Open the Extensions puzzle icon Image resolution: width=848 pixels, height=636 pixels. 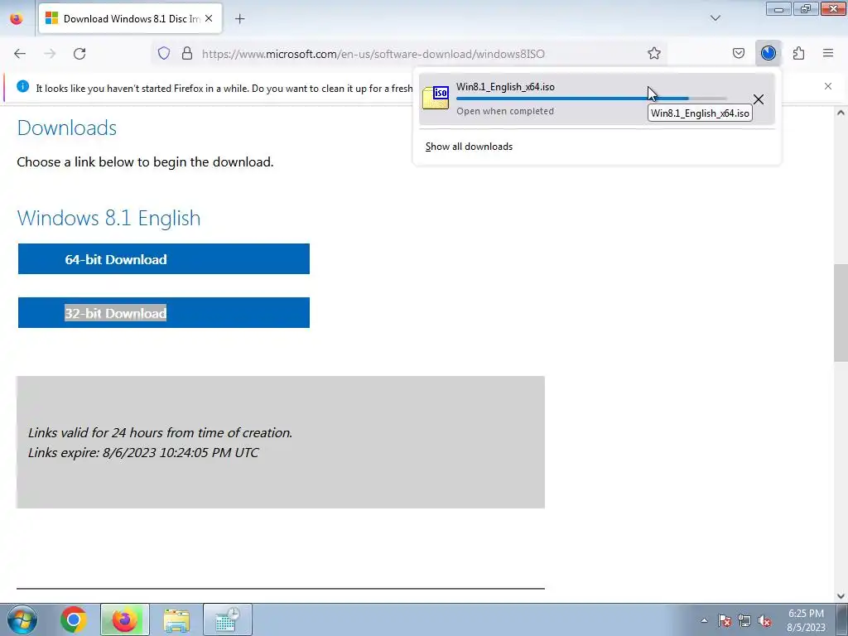pos(798,53)
